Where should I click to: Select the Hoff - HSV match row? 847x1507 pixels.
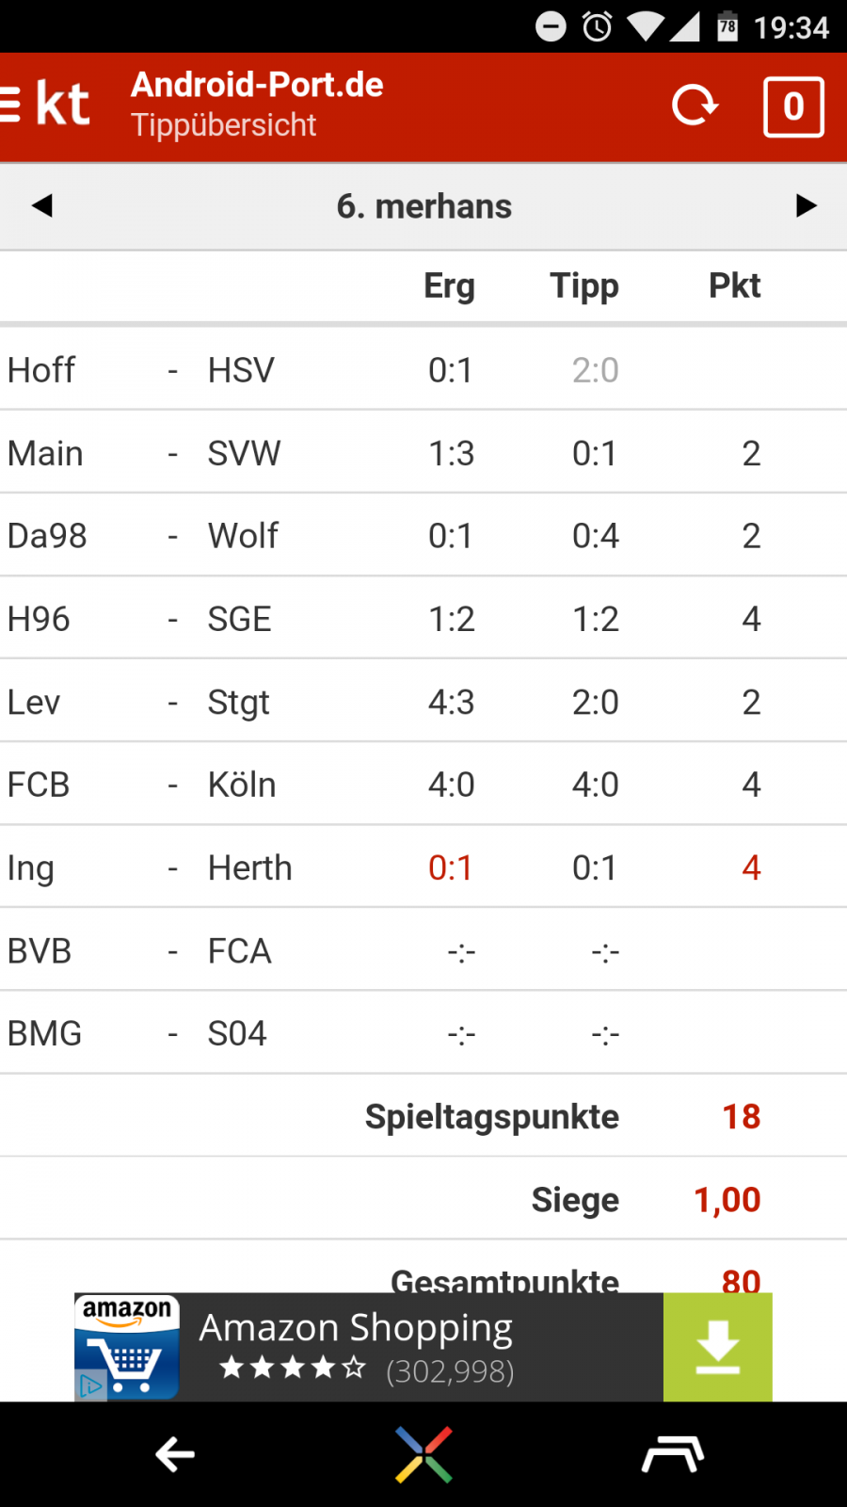pyautogui.click(x=423, y=370)
